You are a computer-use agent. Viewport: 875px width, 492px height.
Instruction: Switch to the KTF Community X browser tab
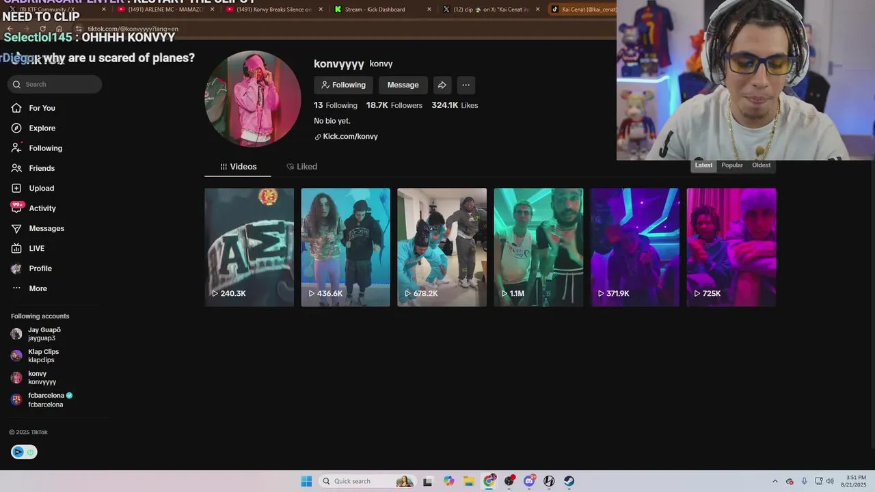pyautogui.click(x=58, y=10)
